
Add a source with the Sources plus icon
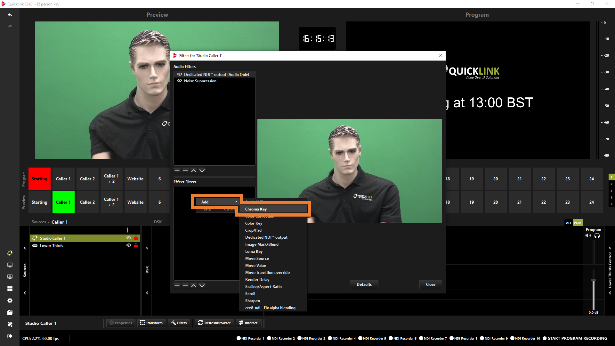(127, 230)
